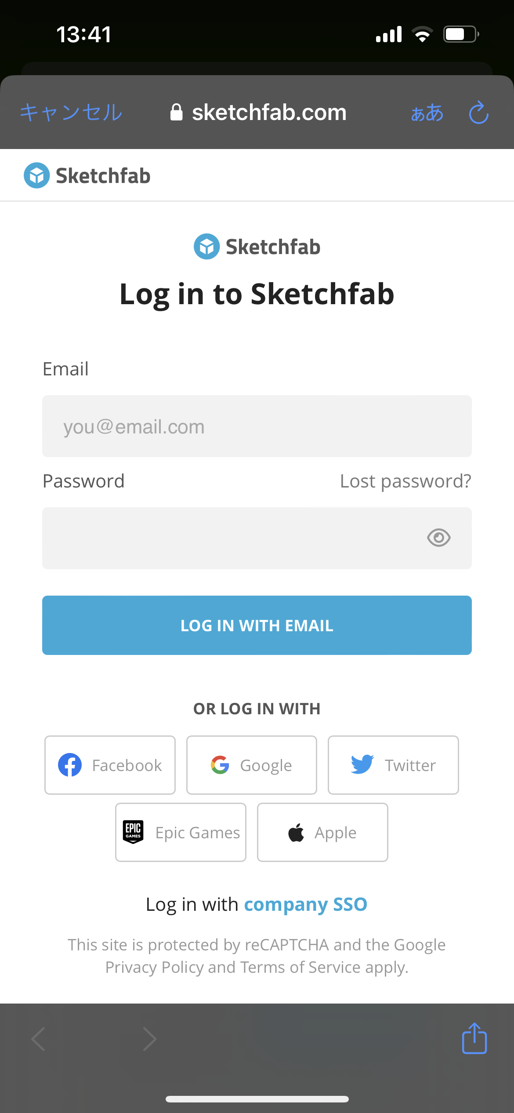Log in with Epic Games

[x=181, y=833]
